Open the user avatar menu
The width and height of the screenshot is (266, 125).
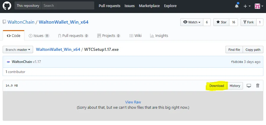pyautogui.click(x=259, y=6)
